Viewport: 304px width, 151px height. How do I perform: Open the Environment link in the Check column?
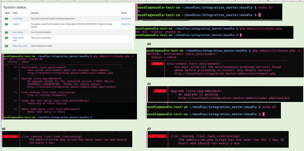point(18,19)
